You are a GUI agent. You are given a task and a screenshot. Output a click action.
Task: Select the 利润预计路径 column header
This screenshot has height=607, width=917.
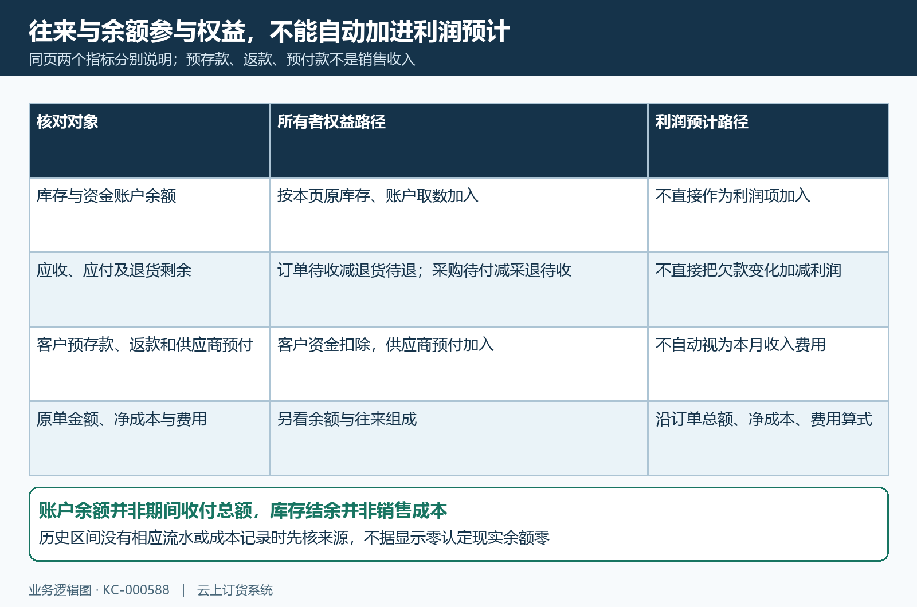[x=768, y=141]
